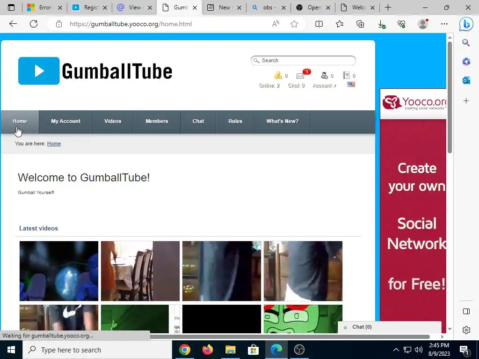Open the coins points icon

[x=278, y=75]
